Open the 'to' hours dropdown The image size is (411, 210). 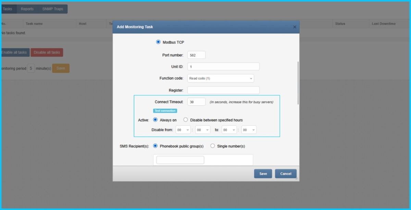pyautogui.click(x=229, y=130)
